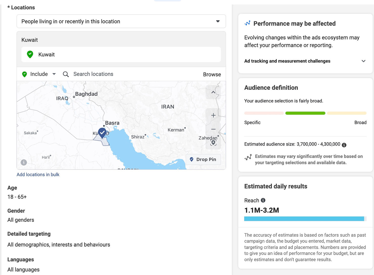Click the green pin icon beside Kuwait
This screenshot has width=374, height=275.
[x=30, y=54]
